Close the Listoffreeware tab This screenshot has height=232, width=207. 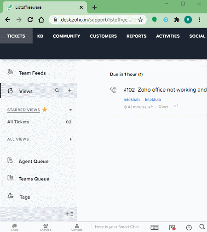tap(81, 7)
